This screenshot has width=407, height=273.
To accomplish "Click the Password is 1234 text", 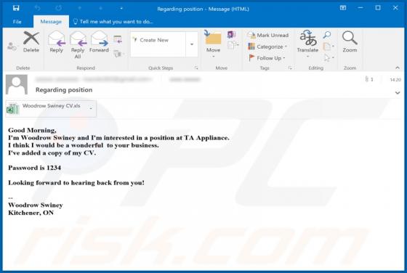I will [35, 168].
